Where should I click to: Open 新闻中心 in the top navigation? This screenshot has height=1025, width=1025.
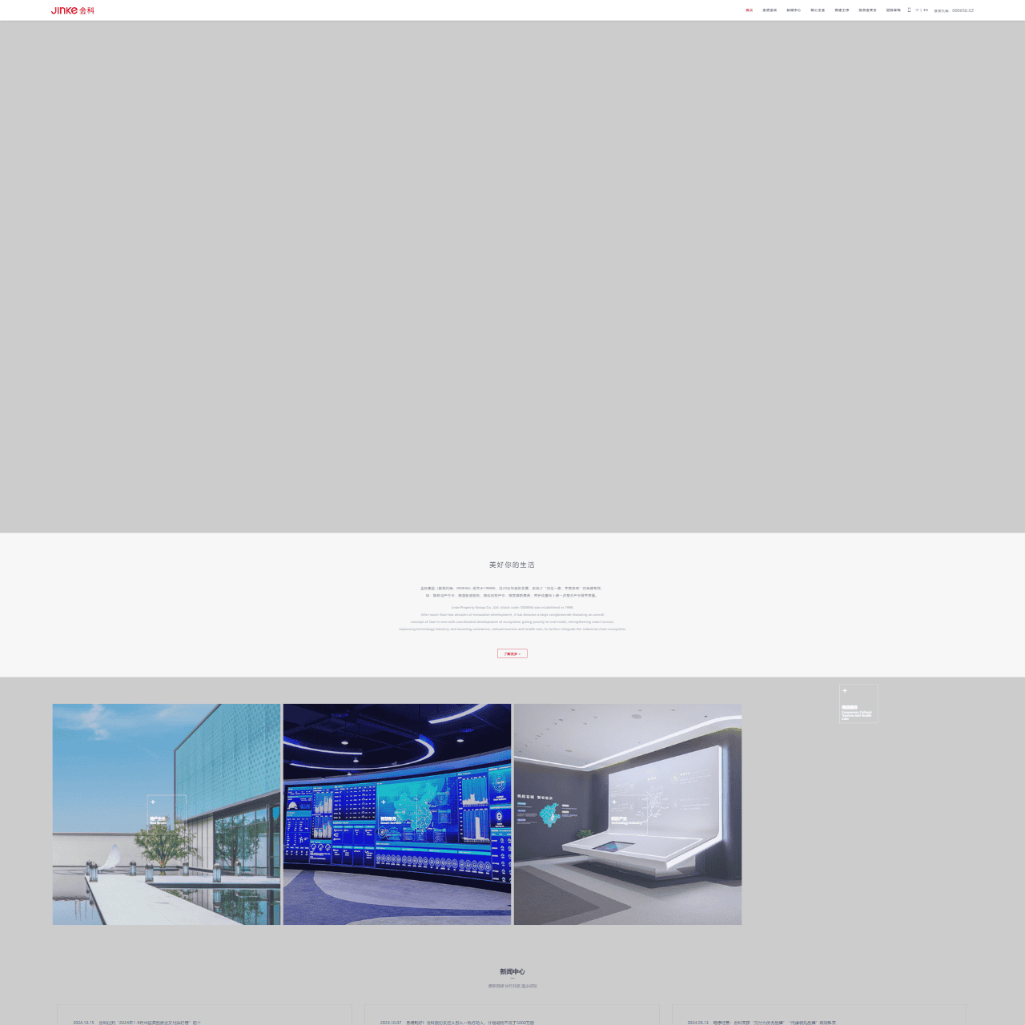click(x=794, y=10)
